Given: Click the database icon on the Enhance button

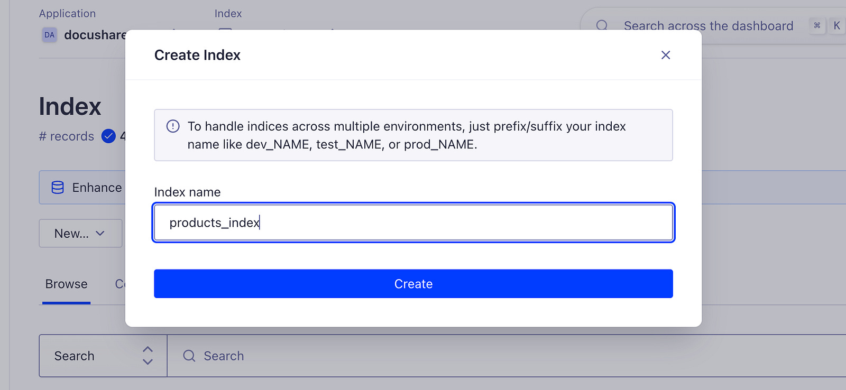Looking at the screenshot, I should 58,188.
